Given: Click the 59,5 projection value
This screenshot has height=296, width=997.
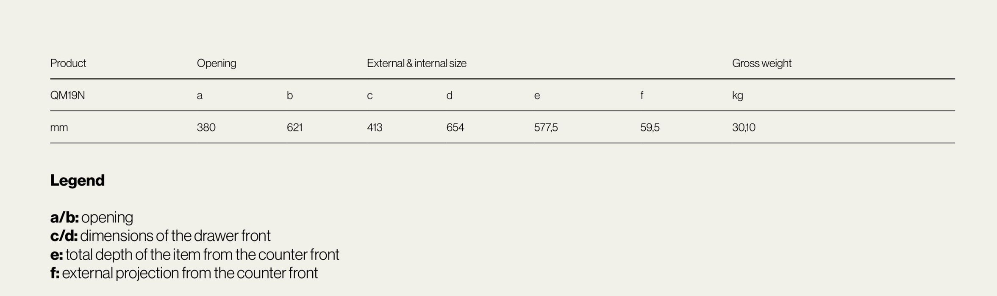Looking at the screenshot, I should tap(650, 128).
